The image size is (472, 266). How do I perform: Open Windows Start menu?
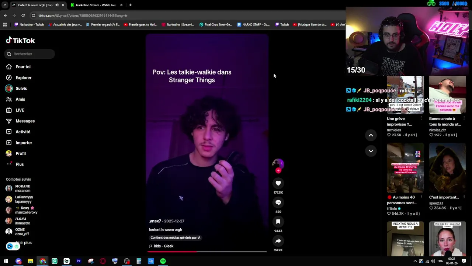pyautogui.click(x=6, y=261)
